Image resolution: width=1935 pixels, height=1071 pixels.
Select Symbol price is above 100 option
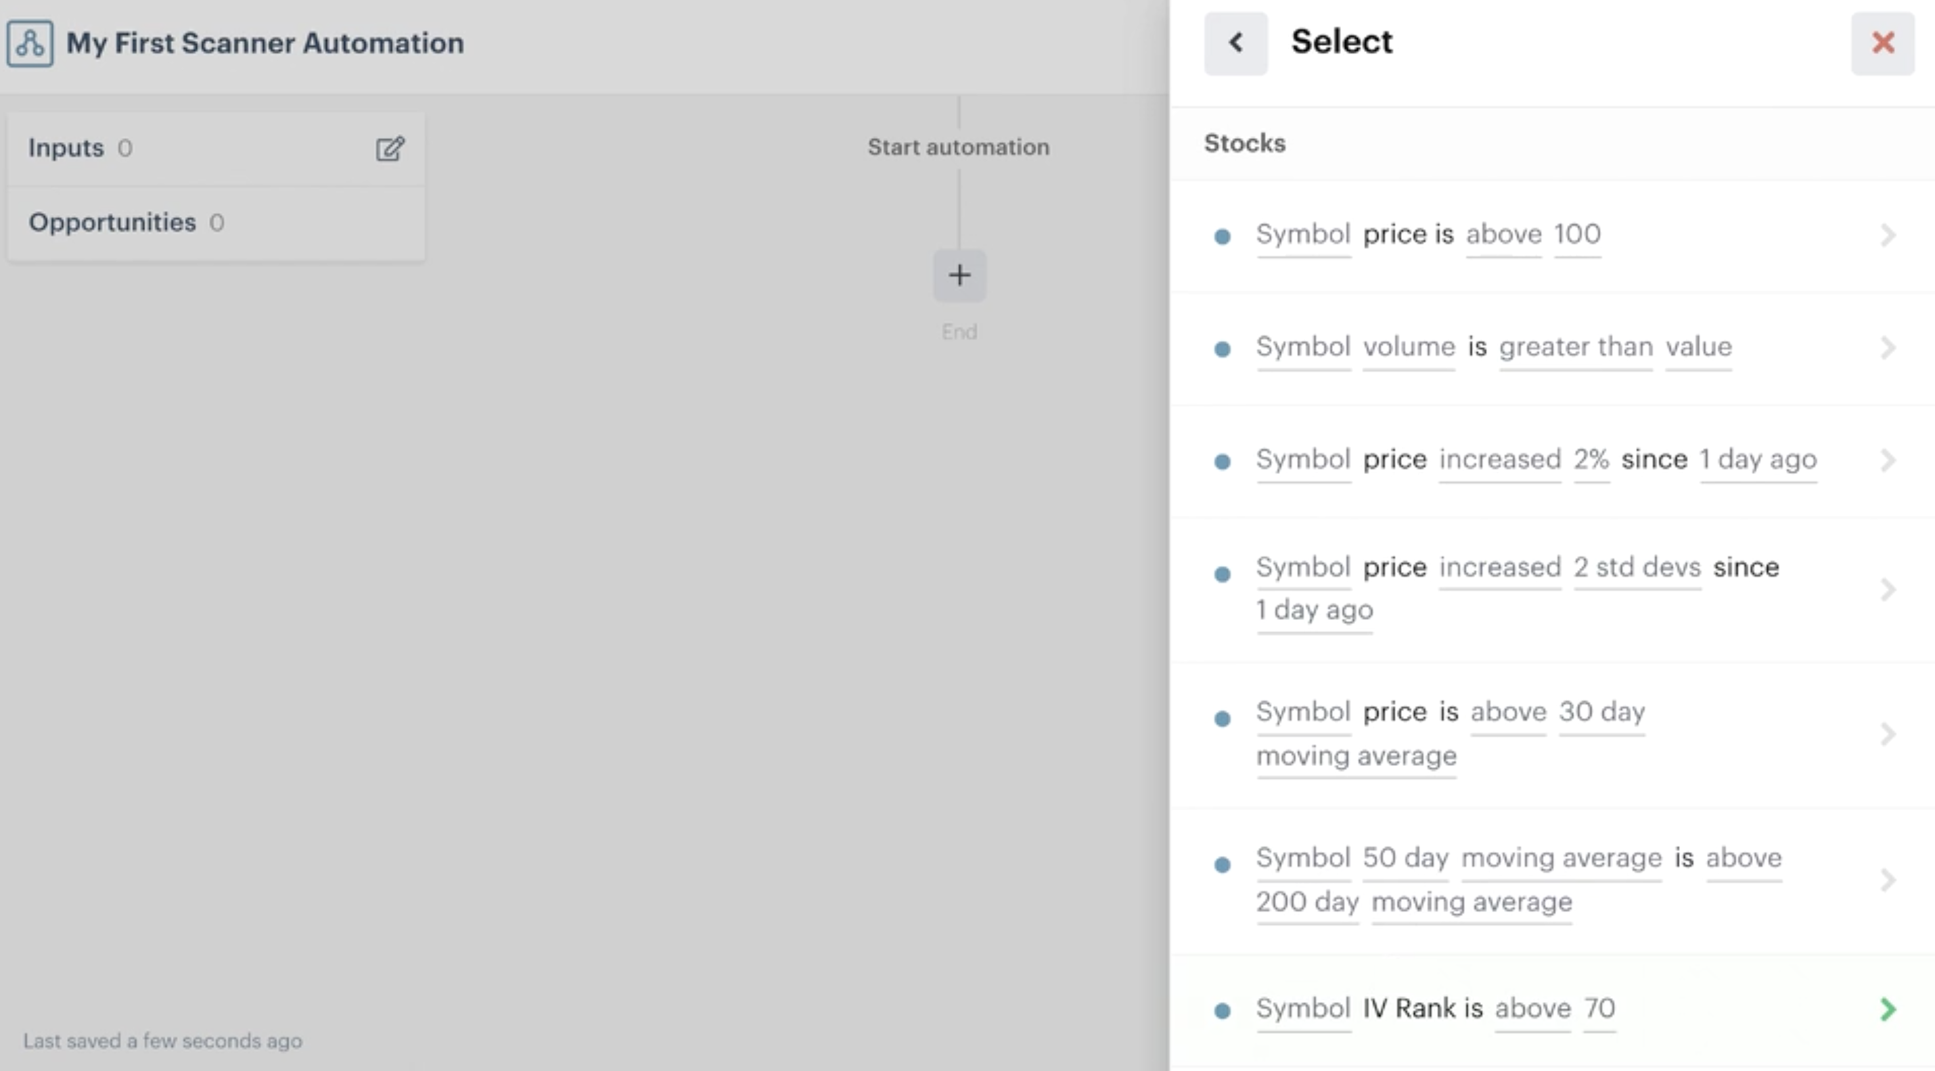point(1552,236)
